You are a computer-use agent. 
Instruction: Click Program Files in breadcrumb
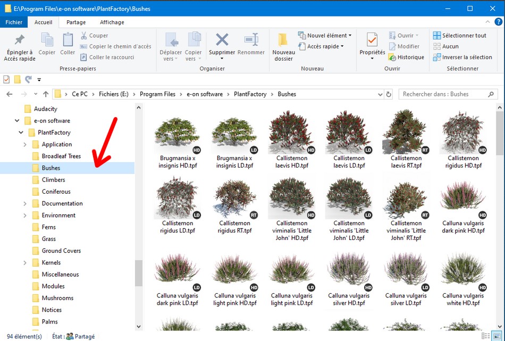click(157, 94)
